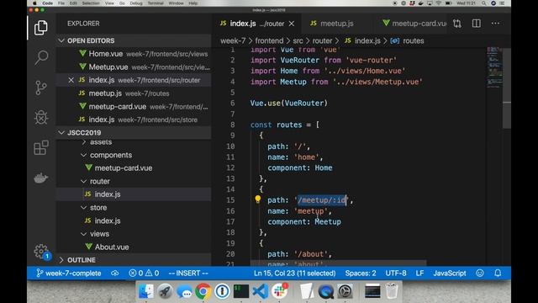Image resolution: width=538 pixels, height=303 pixels.
Task: Click frontend in the breadcrumb
Action: [269, 41]
